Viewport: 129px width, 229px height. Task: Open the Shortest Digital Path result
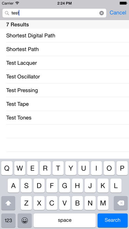click(64, 36)
